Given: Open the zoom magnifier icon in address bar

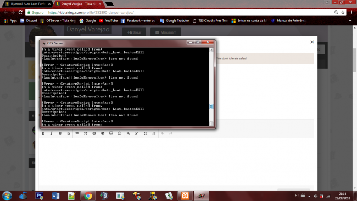Looking at the screenshot, I should [x=336, y=12].
